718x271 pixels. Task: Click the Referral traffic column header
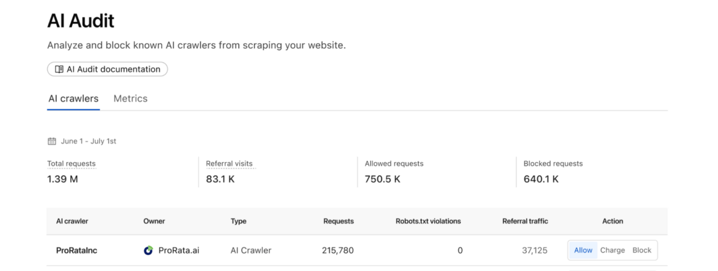click(525, 221)
